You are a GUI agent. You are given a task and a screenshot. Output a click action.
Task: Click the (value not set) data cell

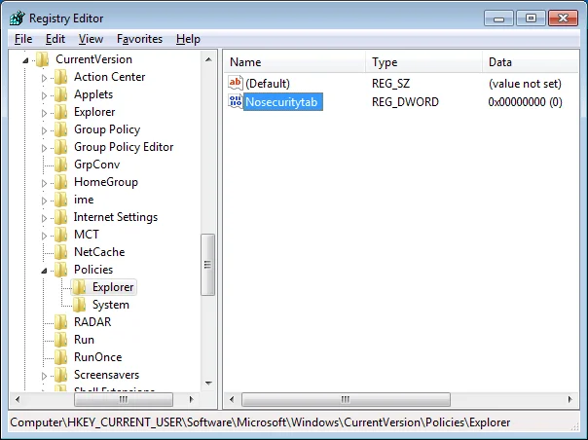[x=525, y=84]
